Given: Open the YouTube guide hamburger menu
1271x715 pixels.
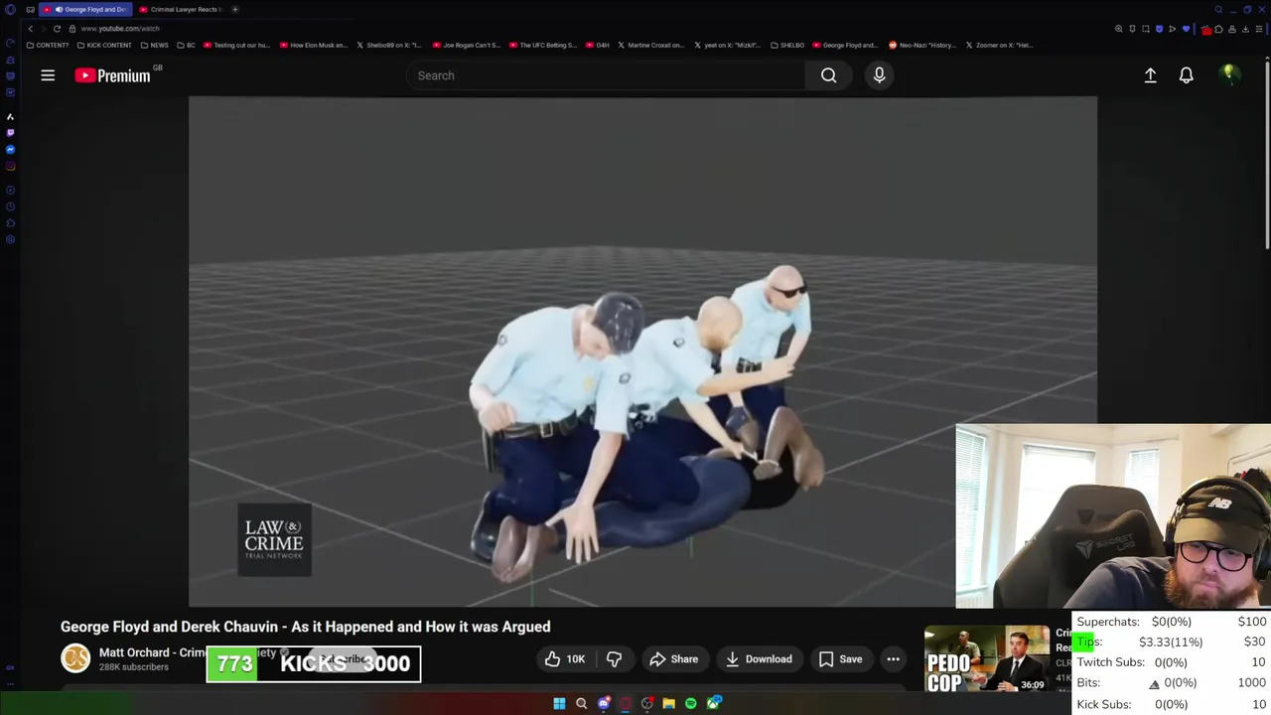Looking at the screenshot, I should (x=48, y=75).
